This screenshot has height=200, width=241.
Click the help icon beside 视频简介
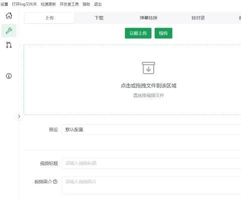55,181
